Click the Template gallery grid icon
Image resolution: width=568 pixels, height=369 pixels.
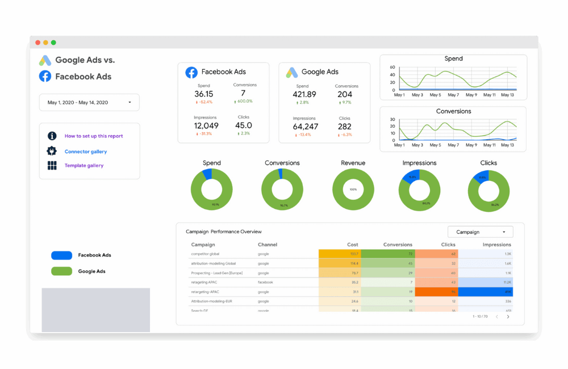coord(52,166)
